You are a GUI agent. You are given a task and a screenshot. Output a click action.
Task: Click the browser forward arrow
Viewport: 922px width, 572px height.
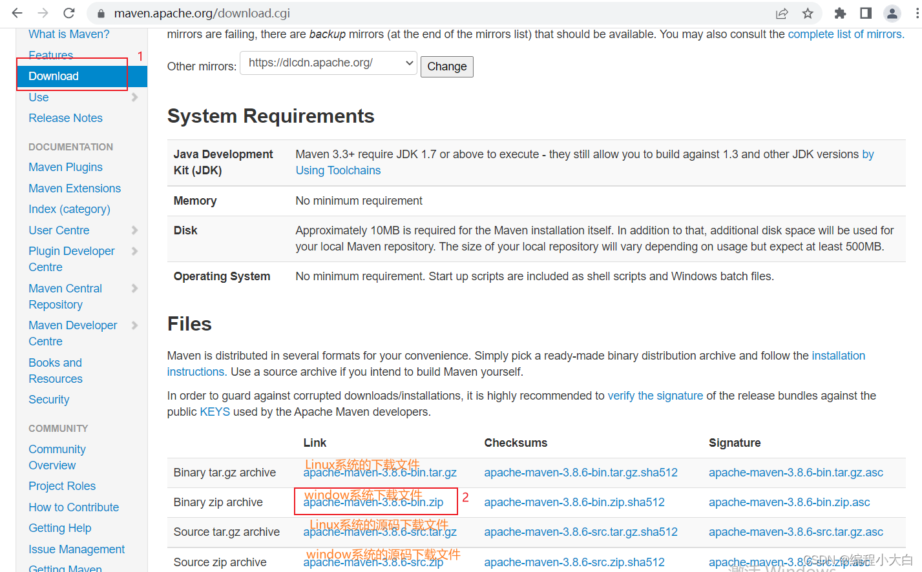click(43, 13)
